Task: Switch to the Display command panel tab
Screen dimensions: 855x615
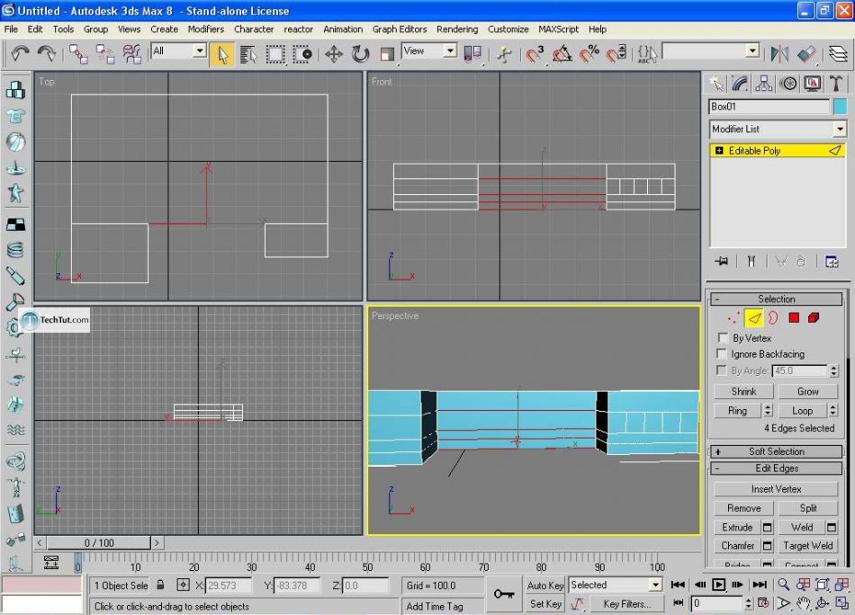Action: point(813,84)
